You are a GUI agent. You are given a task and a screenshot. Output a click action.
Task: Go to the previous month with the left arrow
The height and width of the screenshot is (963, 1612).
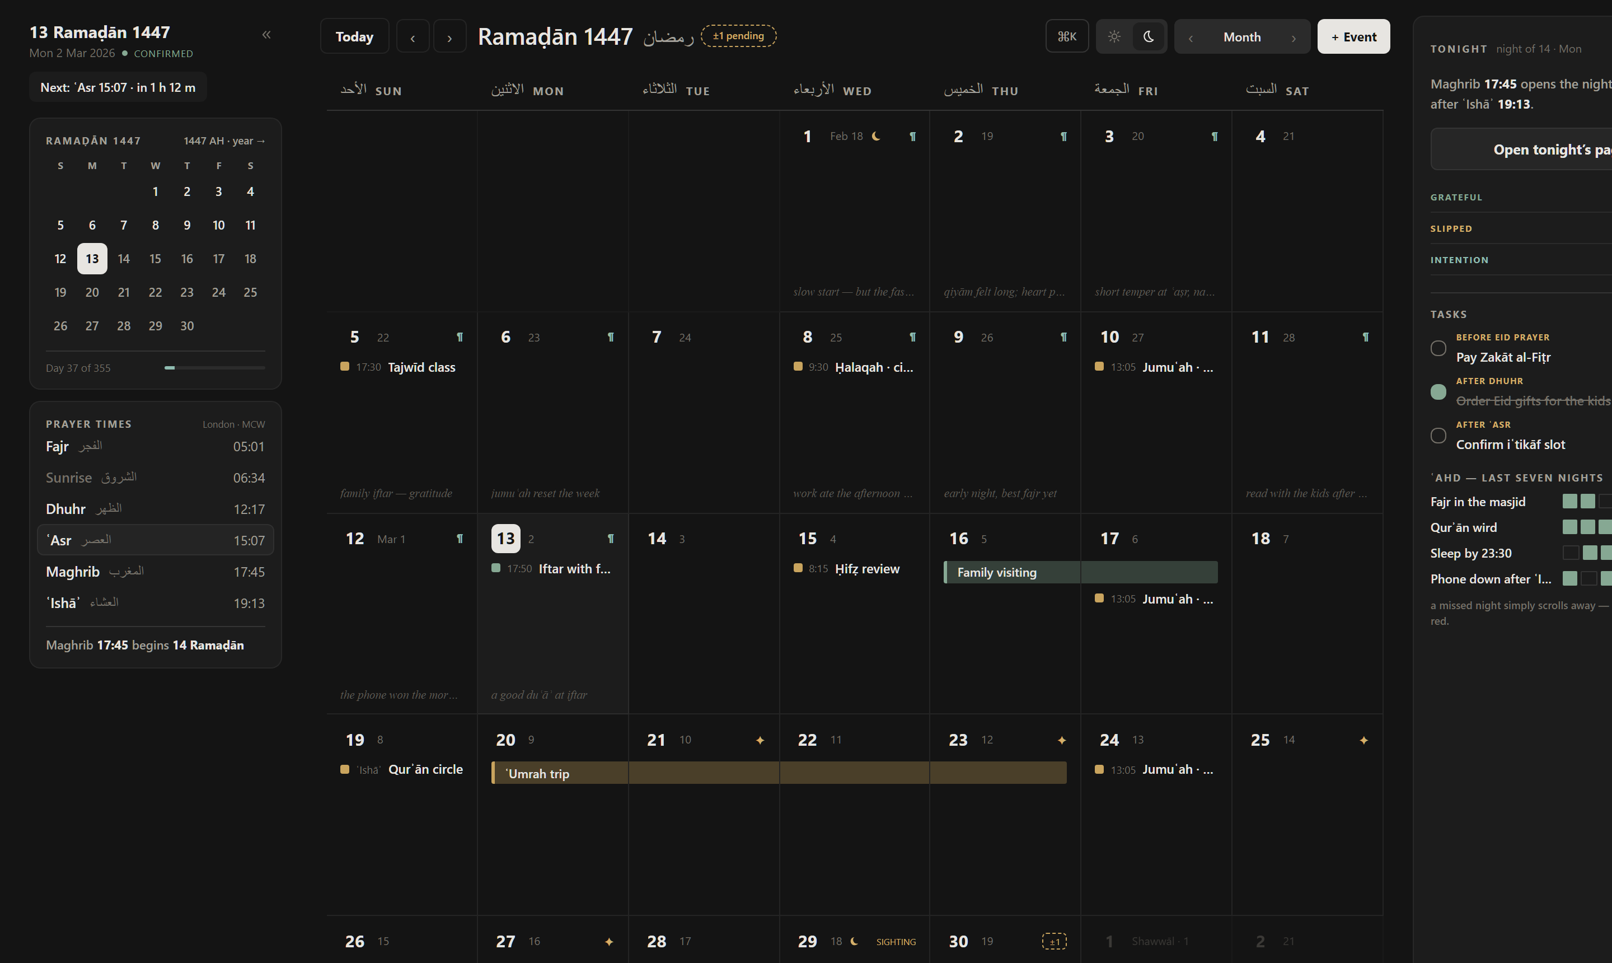(x=413, y=37)
